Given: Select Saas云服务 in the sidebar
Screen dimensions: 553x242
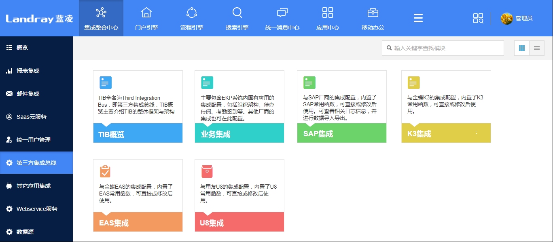Looking at the screenshot, I should pyautogui.click(x=36, y=117).
